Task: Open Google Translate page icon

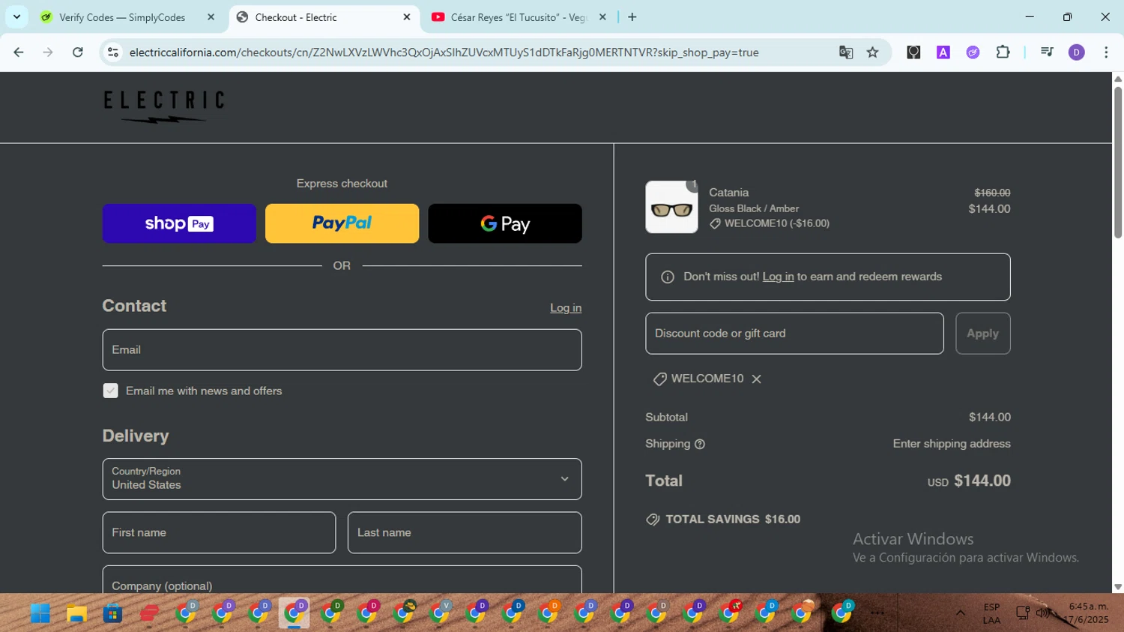Action: pos(846,52)
